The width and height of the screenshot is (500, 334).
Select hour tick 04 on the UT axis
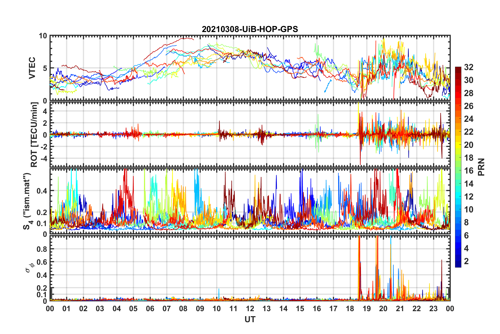tap(117, 309)
